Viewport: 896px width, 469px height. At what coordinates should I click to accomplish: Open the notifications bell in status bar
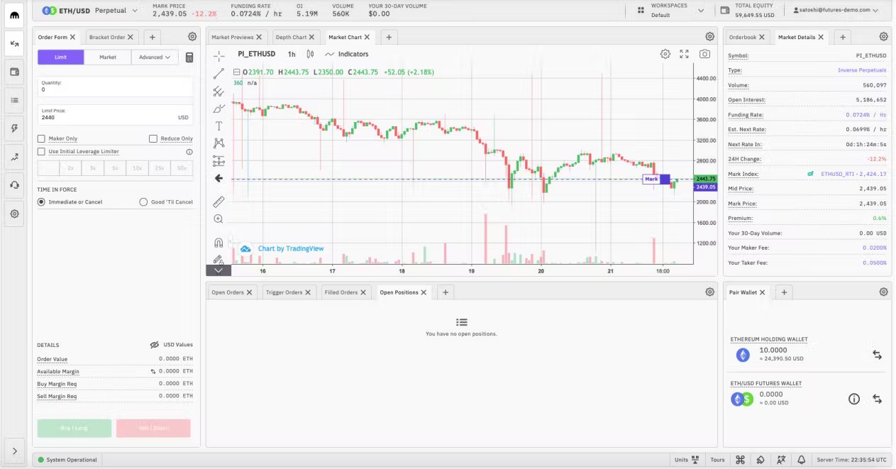point(801,460)
